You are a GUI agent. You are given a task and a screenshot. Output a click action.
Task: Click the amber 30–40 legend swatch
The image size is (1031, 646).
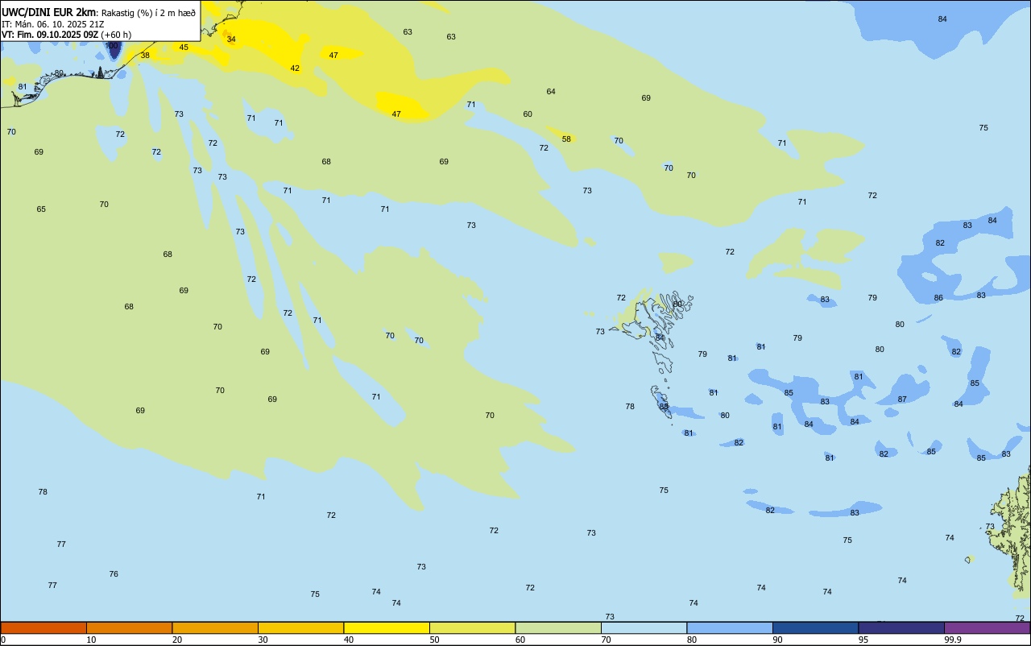pyautogui.click(x=300, y=627)
